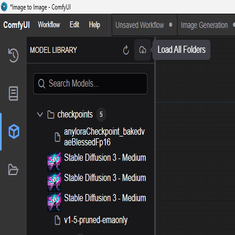Open the Help menu
The width and height of the screenshot is (235, 235).
pos(94,25)
